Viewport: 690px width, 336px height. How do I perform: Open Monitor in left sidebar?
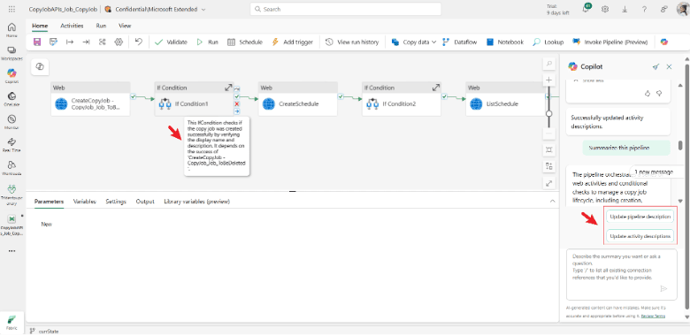[11, 122]
